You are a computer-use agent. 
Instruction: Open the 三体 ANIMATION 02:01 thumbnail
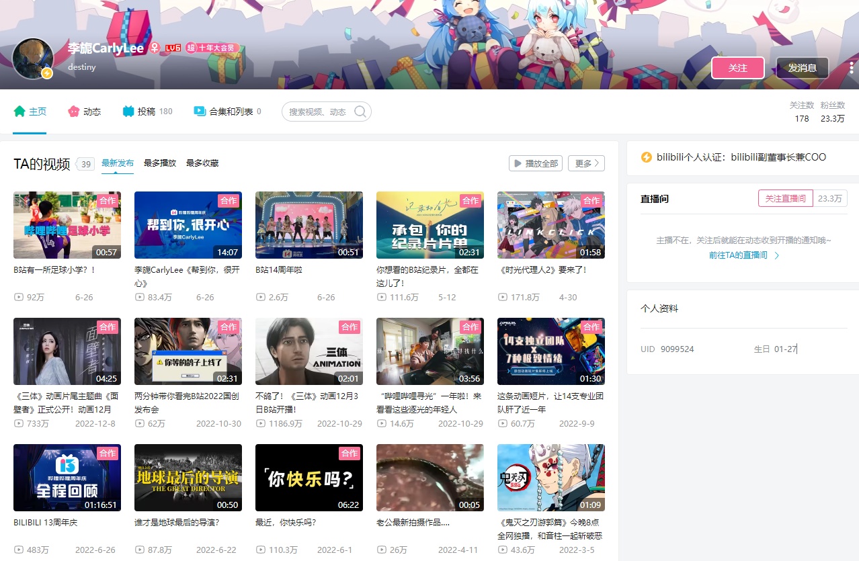click(309, 351)
